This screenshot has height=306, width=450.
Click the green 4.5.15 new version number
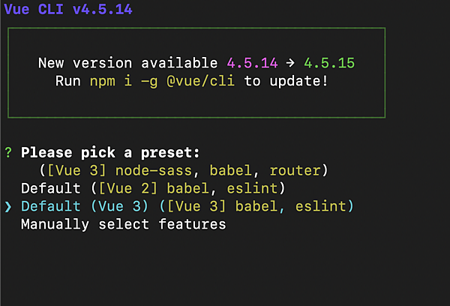pos(329,63)
